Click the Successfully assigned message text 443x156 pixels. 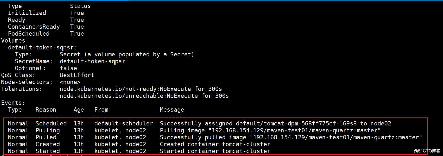click(275, 124)
